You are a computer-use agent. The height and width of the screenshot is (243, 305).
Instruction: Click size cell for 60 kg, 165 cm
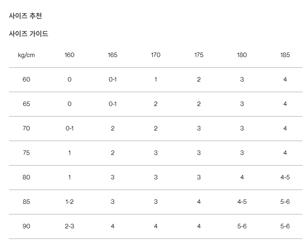pos(113,80)
